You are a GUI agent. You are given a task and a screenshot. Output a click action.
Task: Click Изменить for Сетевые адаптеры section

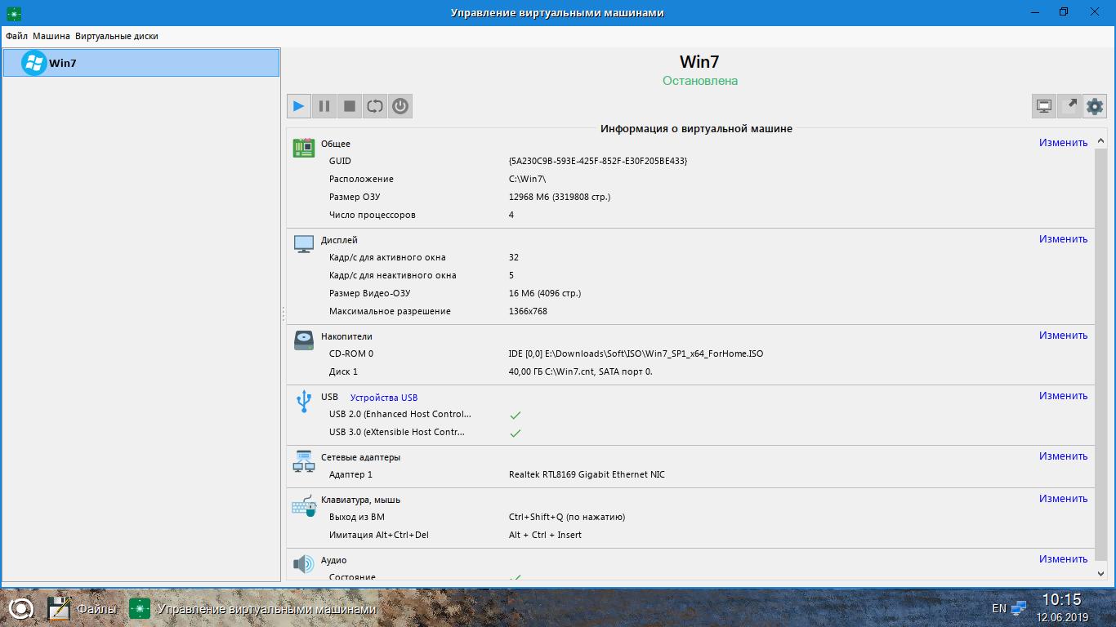pyautogui.click(x=1064, y=456)
